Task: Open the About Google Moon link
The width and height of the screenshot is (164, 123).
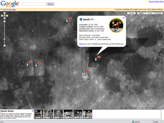Action: click(x=156, y=2)
